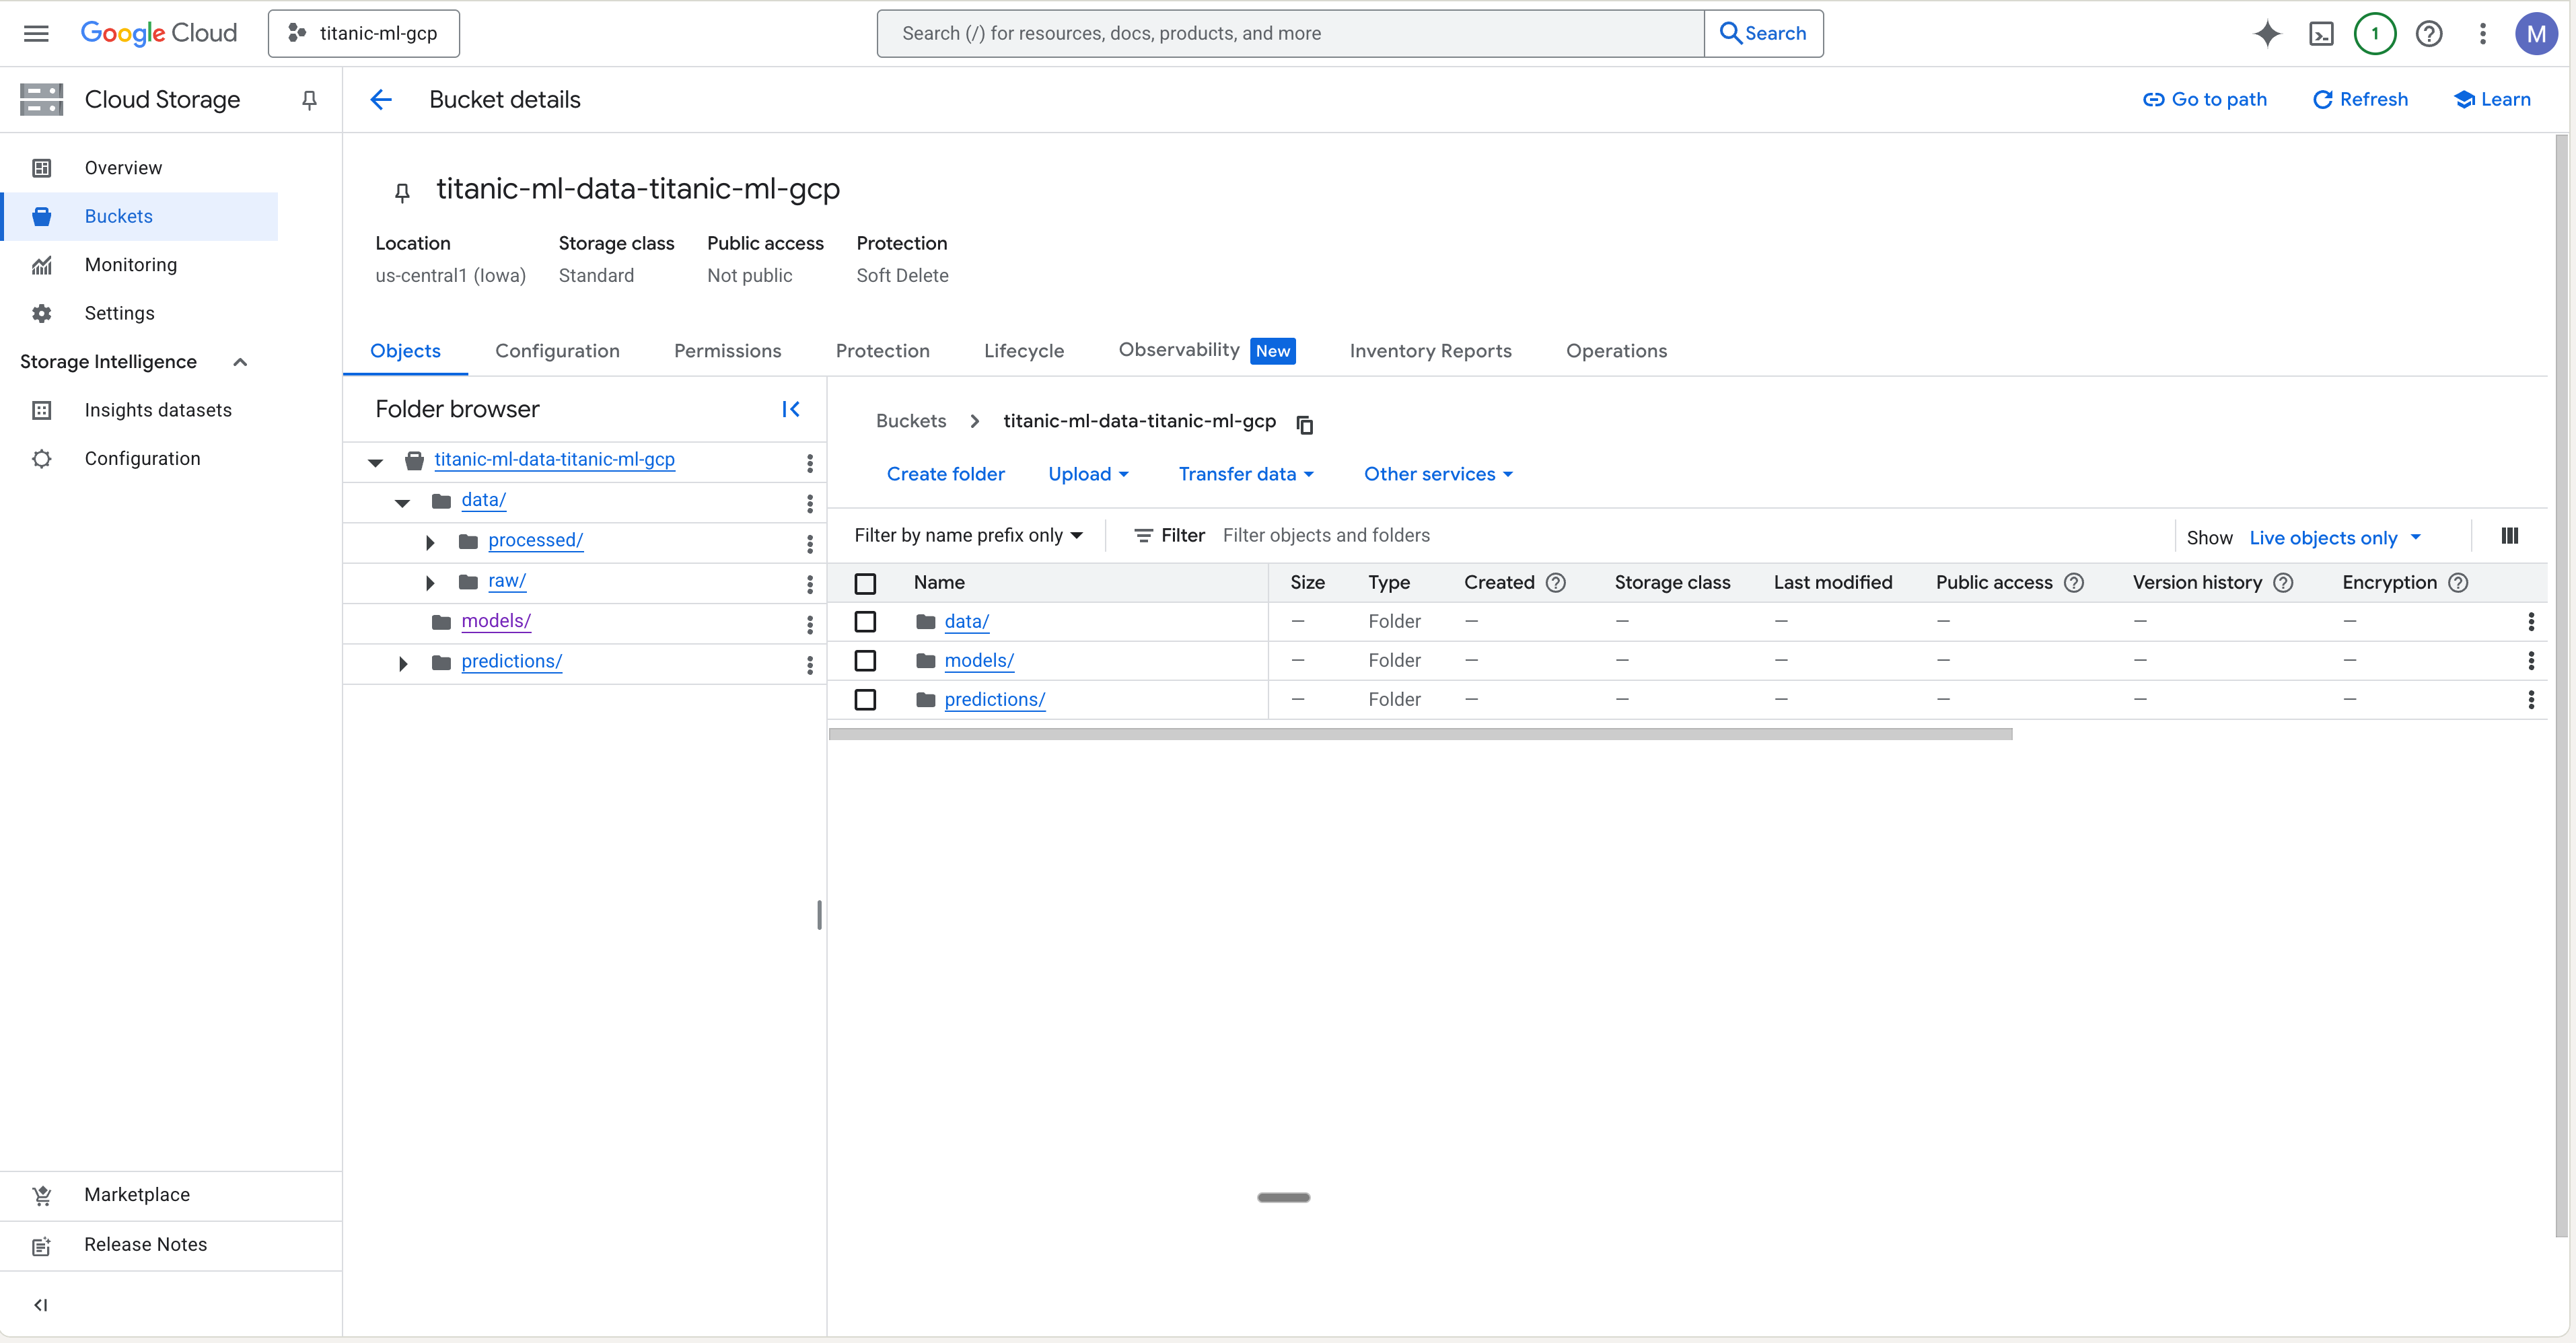Tick the checkbox beside predictions/ row
This screenshot has width=2576, height=1343.
[865, 699]
